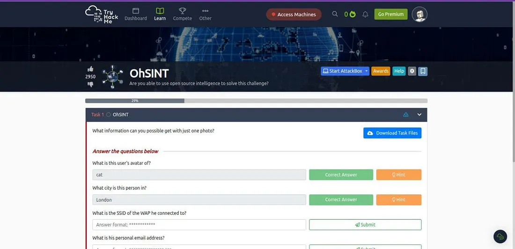The height and width of the screenshot is (249, 515).
Task: Focus the SSID answer input field
Action: [199, 224]
